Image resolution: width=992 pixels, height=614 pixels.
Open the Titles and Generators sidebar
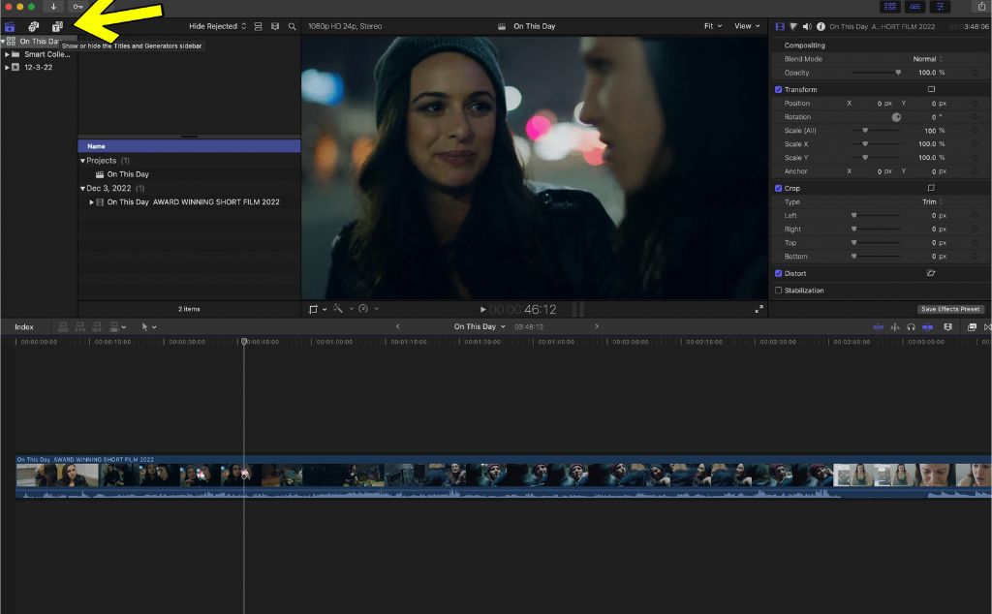point(57,26)
